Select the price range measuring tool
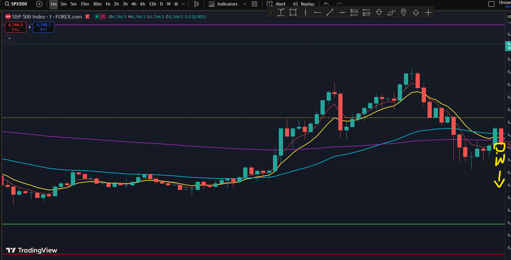The width and height of the screenshot is (511, 260). (x=281, y=13)
